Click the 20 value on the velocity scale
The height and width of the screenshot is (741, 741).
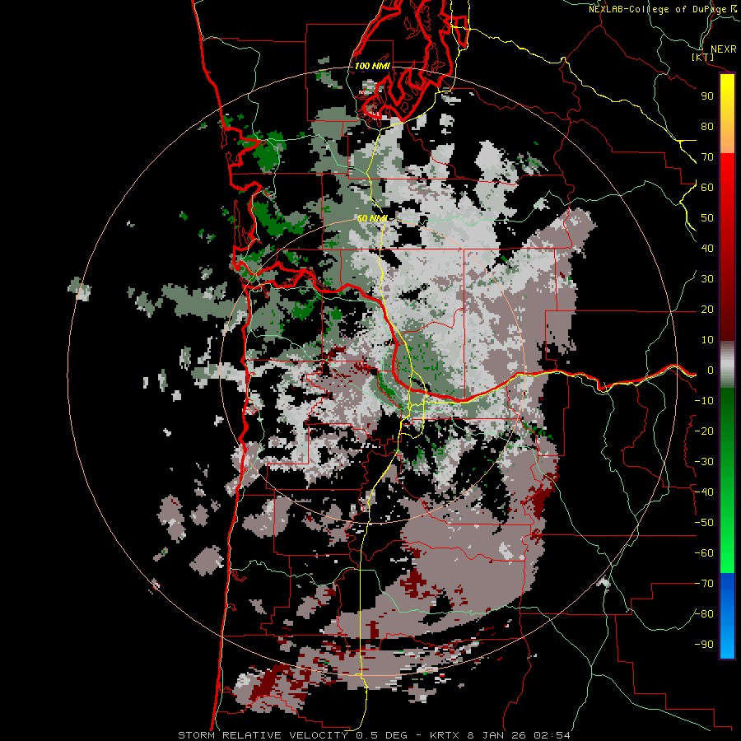tap(707, 310)
